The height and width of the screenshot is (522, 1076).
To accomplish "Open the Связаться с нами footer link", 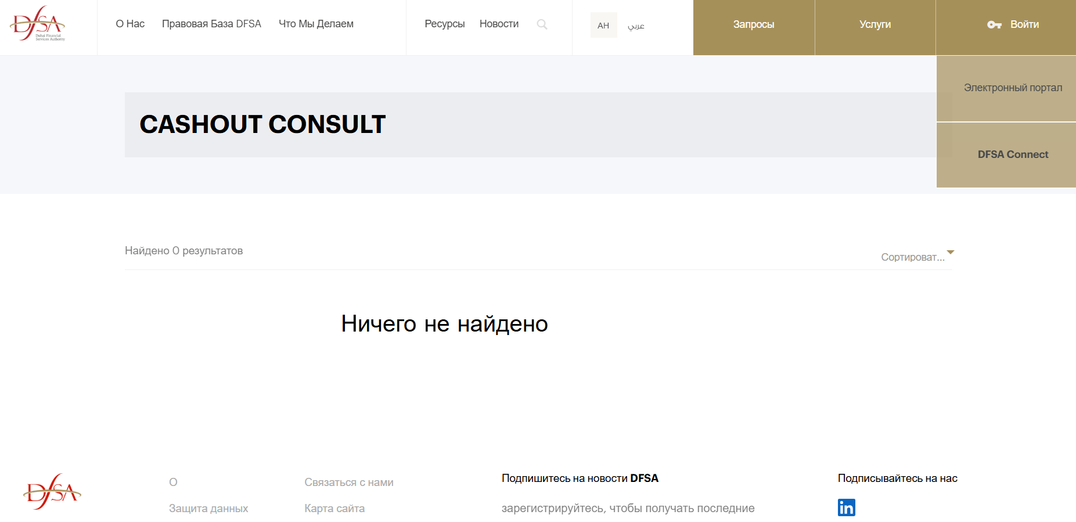I will click(349, 482).
